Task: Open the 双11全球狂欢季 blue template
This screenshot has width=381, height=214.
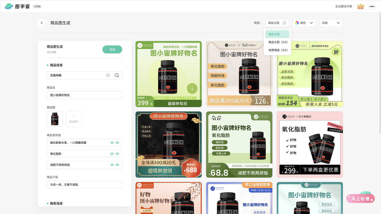Action: point(239,198)
